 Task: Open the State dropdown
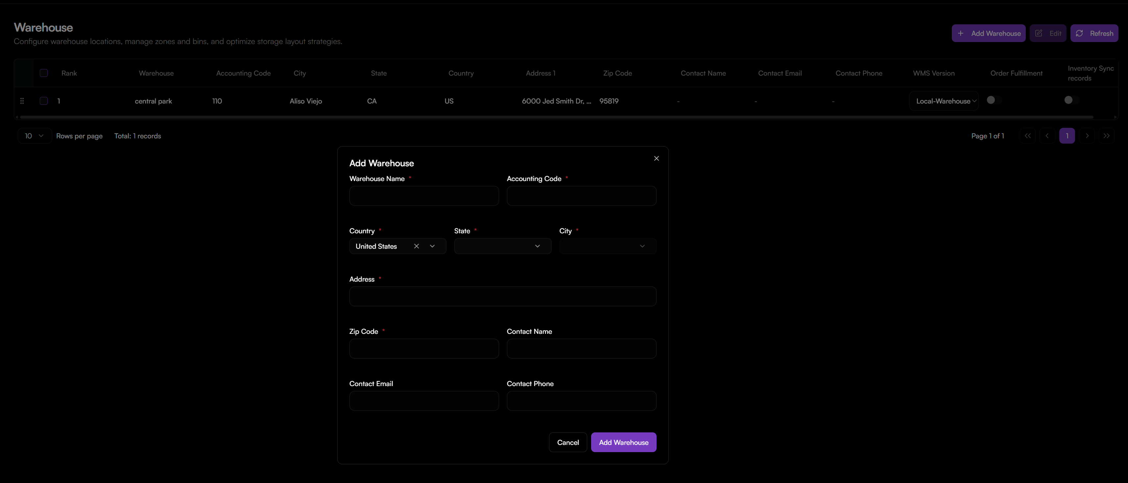(x=502, y=246)
